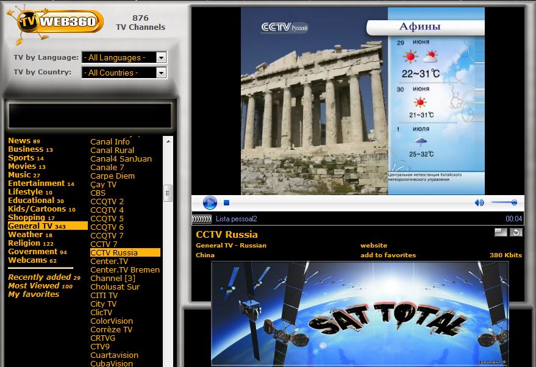This screenshot has width=536, height=367.
Task: Show Most Viewed channels
Action: (40, 286)
